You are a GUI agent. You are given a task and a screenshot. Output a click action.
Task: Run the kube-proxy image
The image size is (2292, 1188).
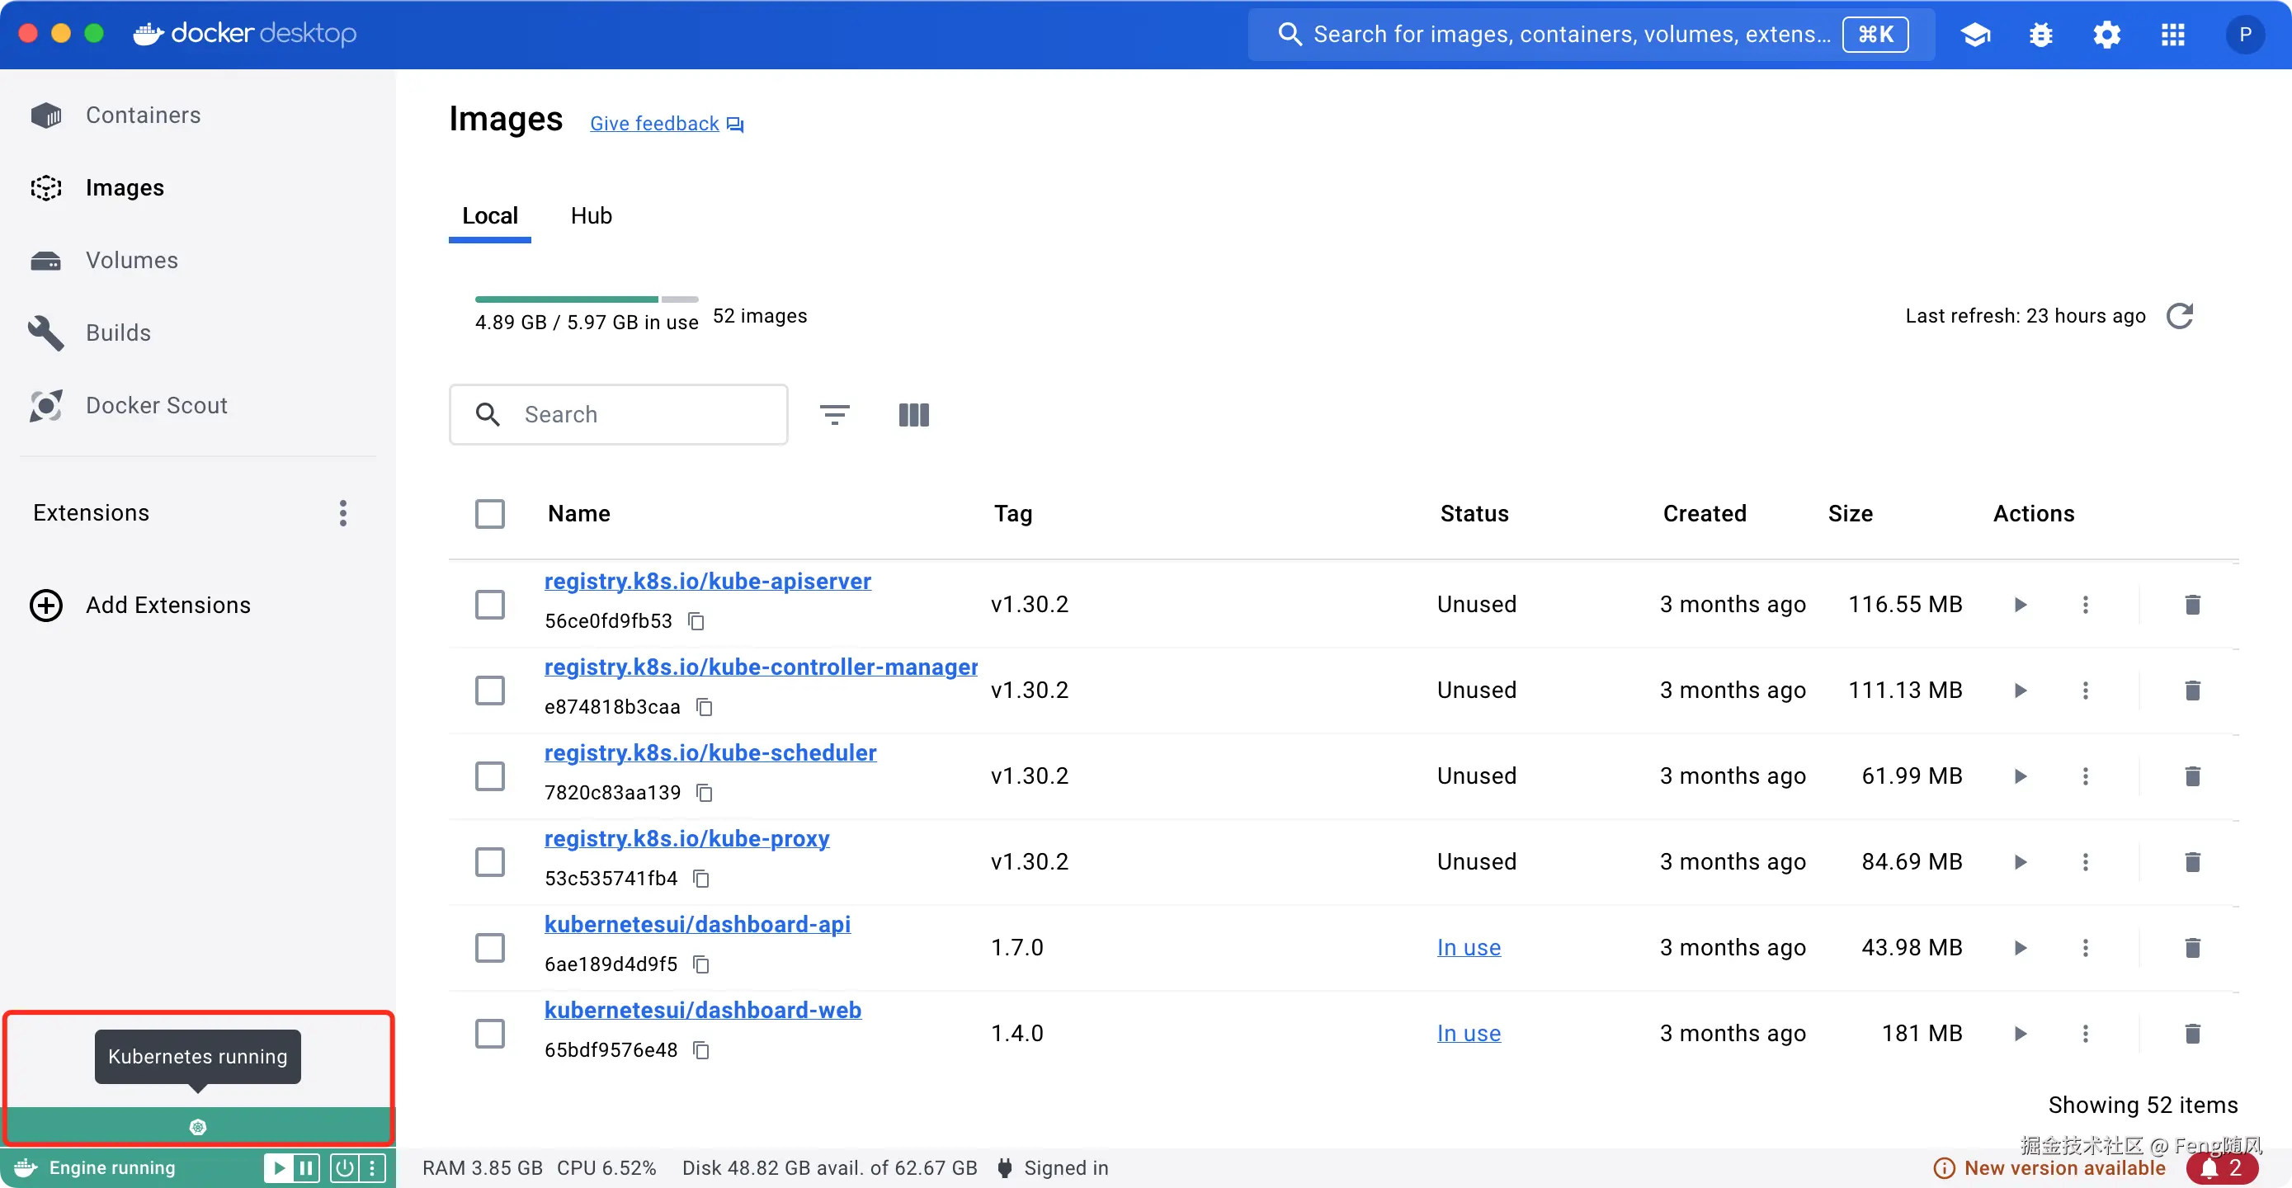click(2020, 861)
